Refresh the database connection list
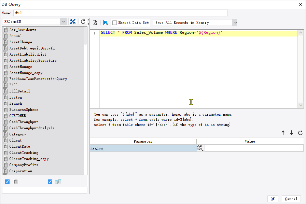This screenshot has height=204, width=306. (83, 21)
